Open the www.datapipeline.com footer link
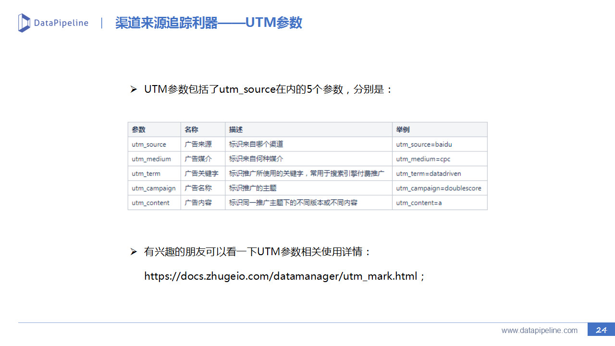615x346 pixels. (x=540, y=330)
